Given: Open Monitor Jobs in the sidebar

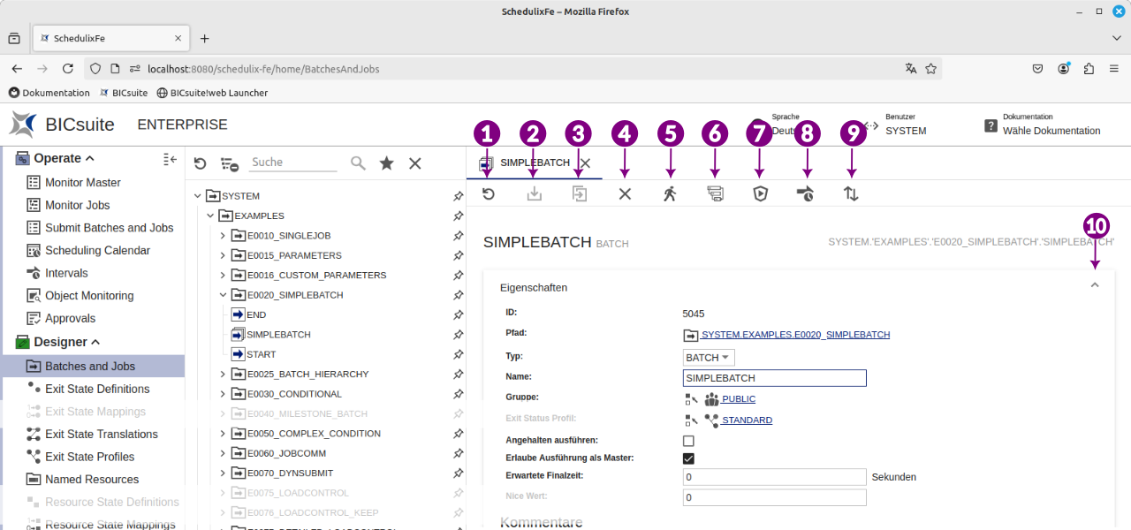Looking at the screenshot, I should (78, 205).
